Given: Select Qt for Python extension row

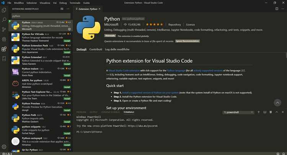Looking at the screenshot, I should 41,150.
